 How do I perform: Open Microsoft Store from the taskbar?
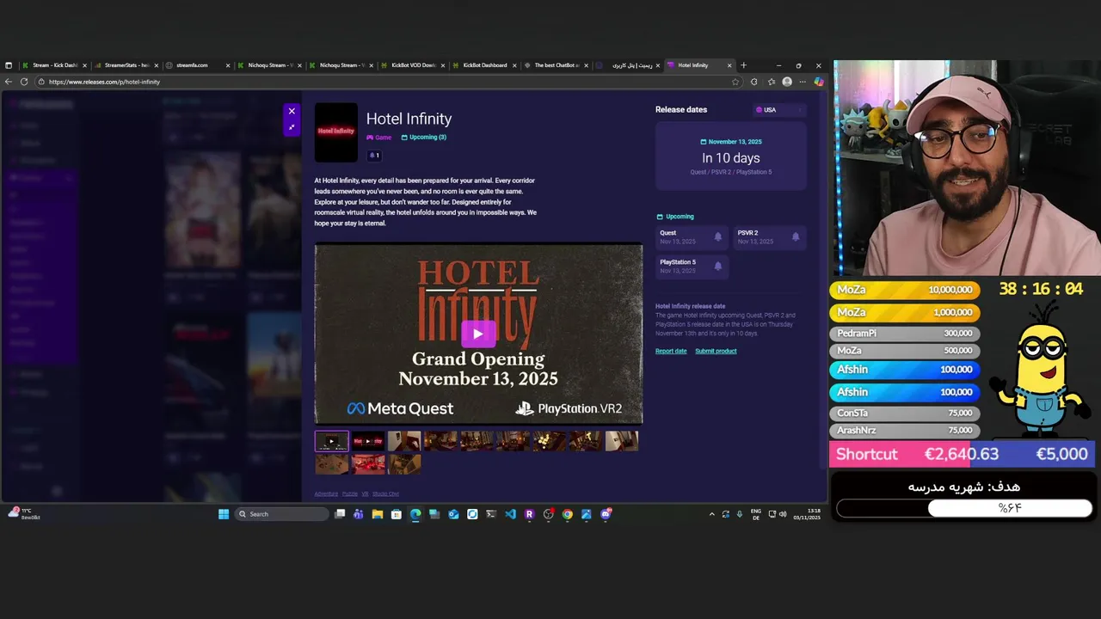tap(397, 514)
